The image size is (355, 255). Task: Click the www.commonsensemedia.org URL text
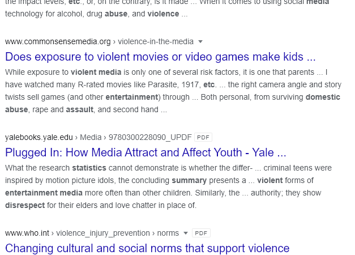click(x=58, y=42)
